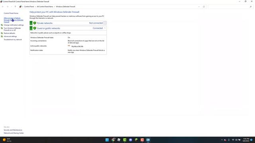Go up one level with up arrow

coord(15,7)
